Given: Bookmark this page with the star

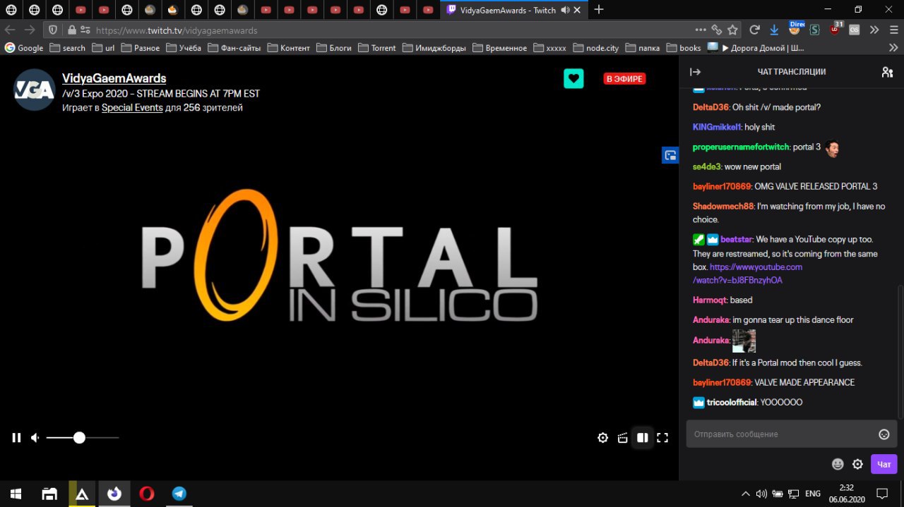Looking at the screenshot, I should pyautogui.click(x=733, y=30).
